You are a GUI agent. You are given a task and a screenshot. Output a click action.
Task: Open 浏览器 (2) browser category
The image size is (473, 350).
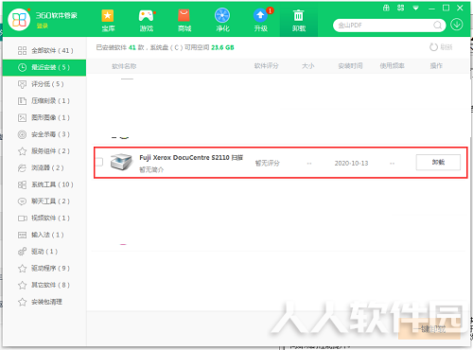(44, 167)
